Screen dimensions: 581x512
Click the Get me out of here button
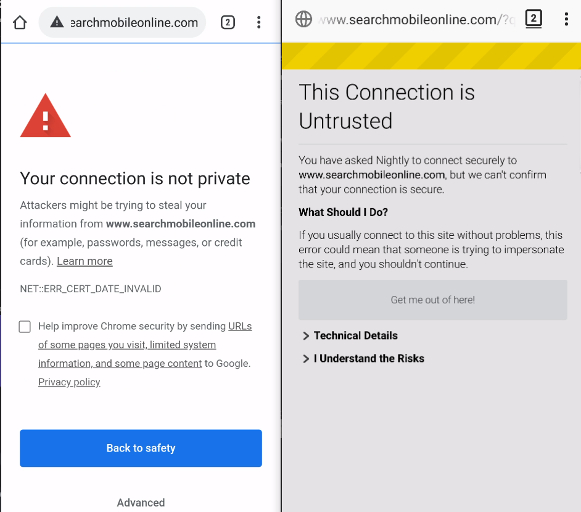pos(432,300)
